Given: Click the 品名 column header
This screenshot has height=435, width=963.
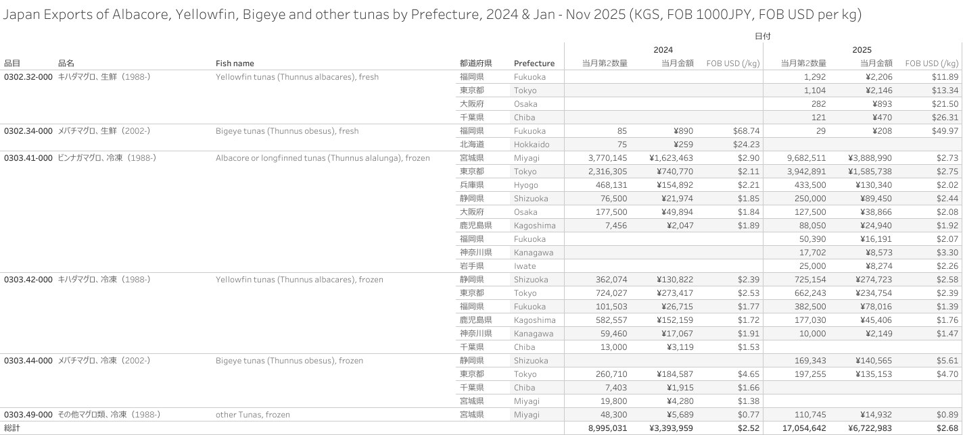Looking at the screenshot, I should click(66, 63).
